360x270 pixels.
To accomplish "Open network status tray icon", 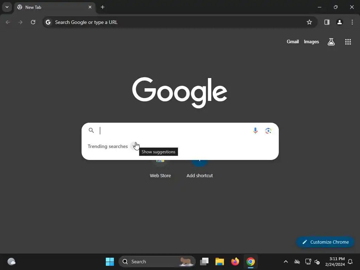I will pyautogui.click(x=308, y=262).
